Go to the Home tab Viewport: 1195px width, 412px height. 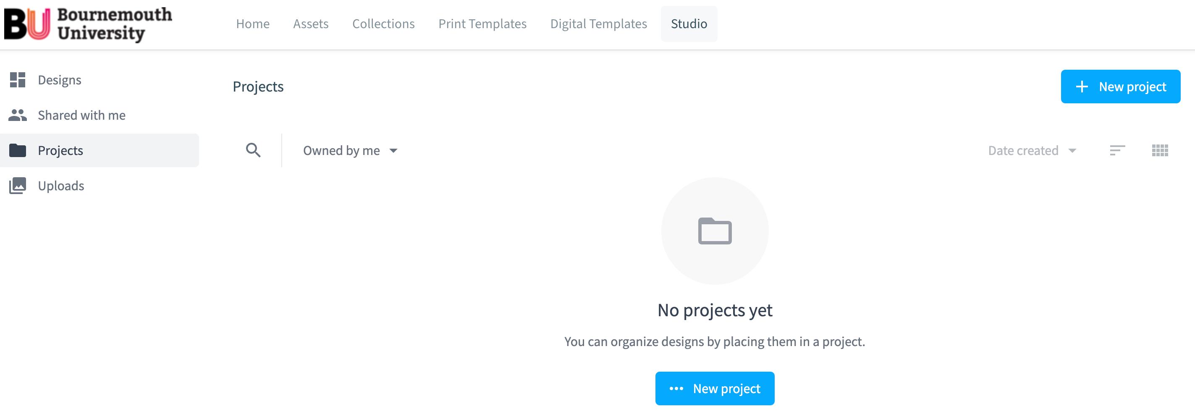[x=253, y=24]
